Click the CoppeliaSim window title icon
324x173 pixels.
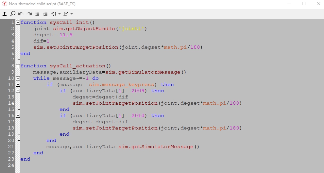4,4
